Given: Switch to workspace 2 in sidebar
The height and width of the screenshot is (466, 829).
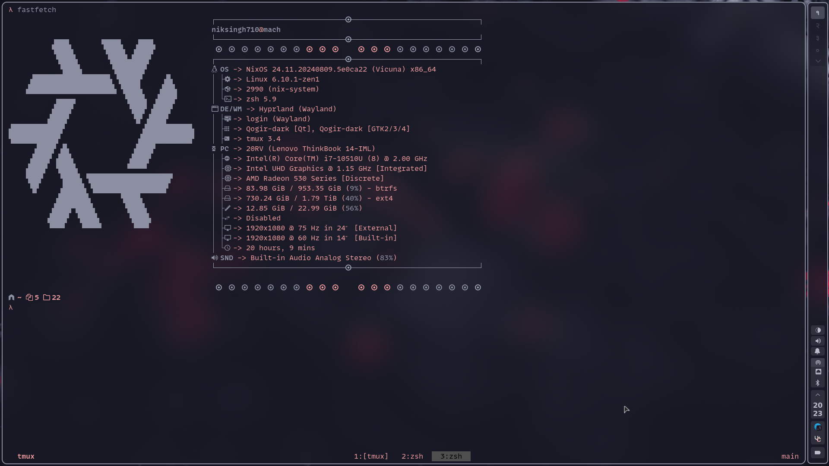Looking at the screenshot, I should click(817, 26).
